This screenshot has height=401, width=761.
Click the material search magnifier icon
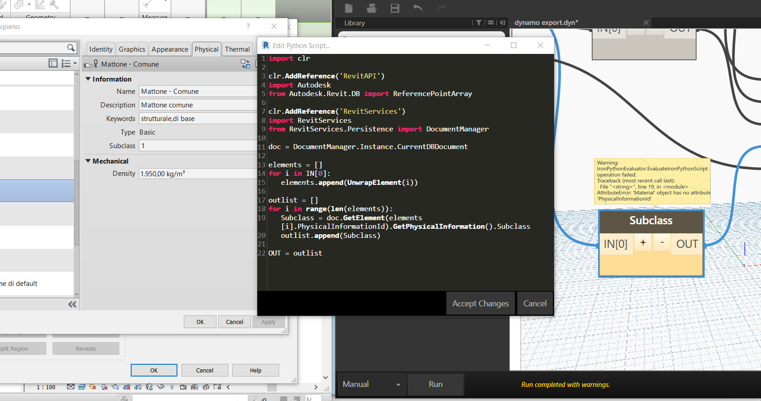[x=71, y=48]
